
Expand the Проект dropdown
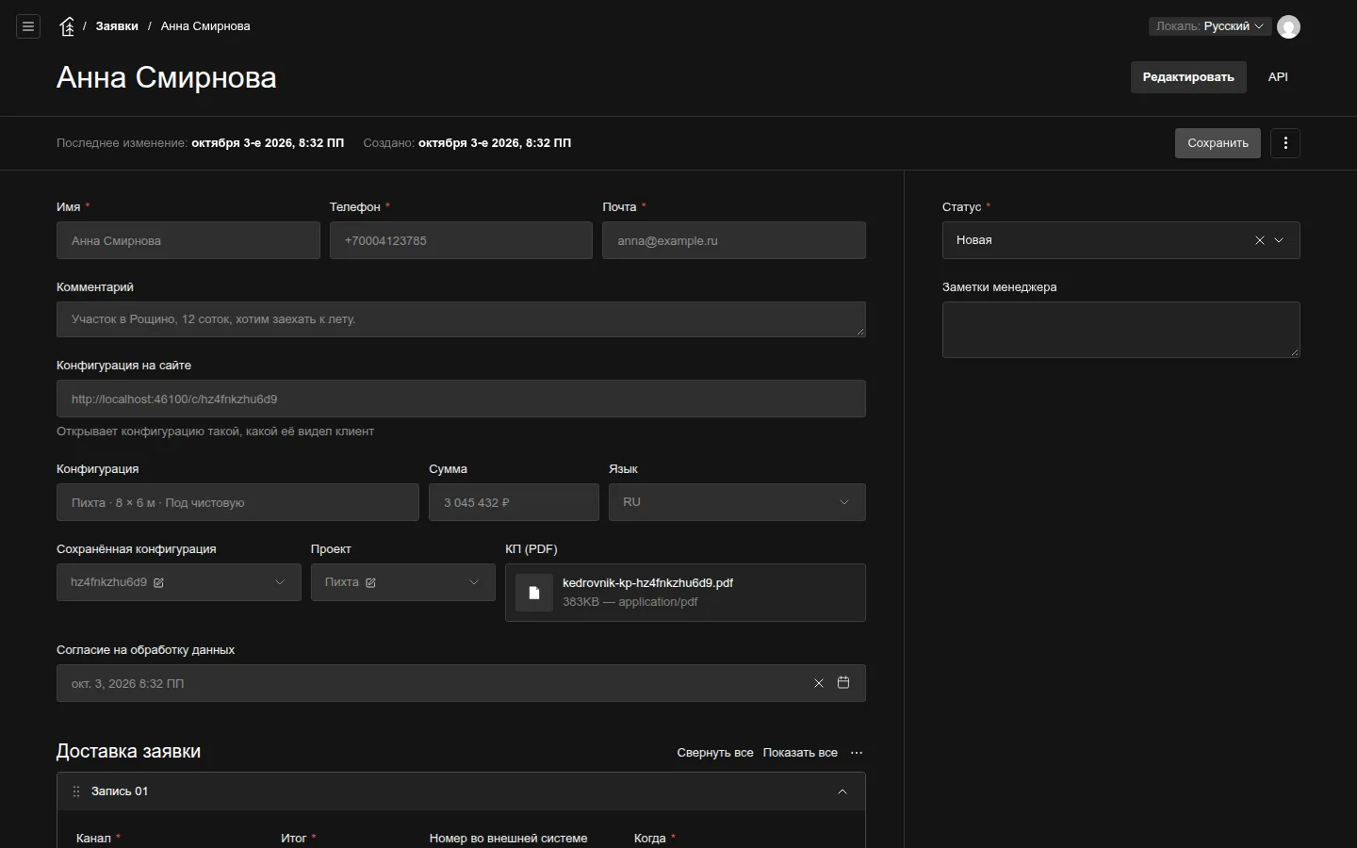point(474,582)
